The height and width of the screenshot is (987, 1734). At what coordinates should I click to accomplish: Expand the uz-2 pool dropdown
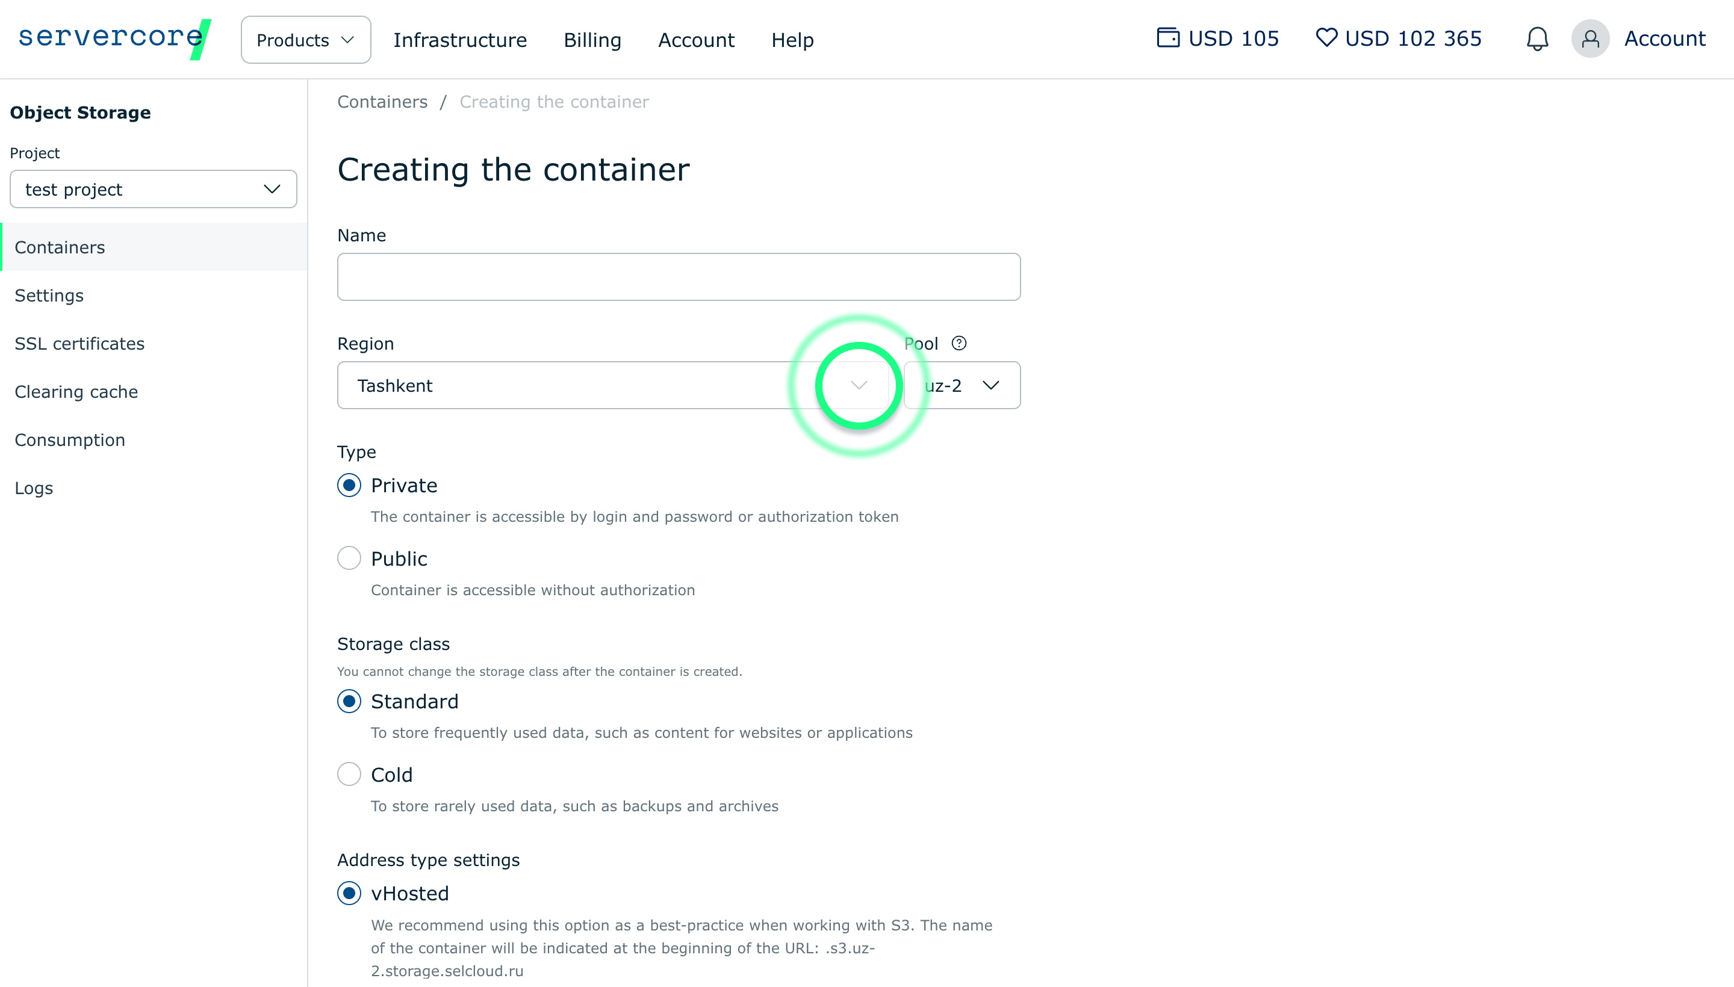click(x=962, y=385)
